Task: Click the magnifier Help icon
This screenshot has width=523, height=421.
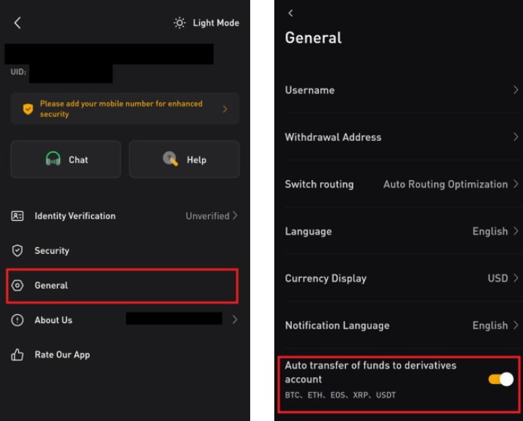Action: point(170,159)
